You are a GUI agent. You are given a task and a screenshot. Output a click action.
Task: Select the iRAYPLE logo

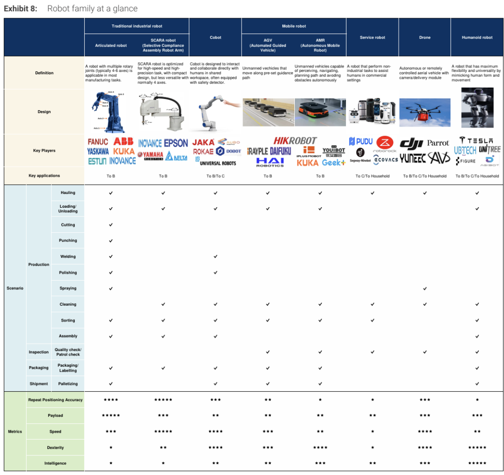tap(257, 151)
